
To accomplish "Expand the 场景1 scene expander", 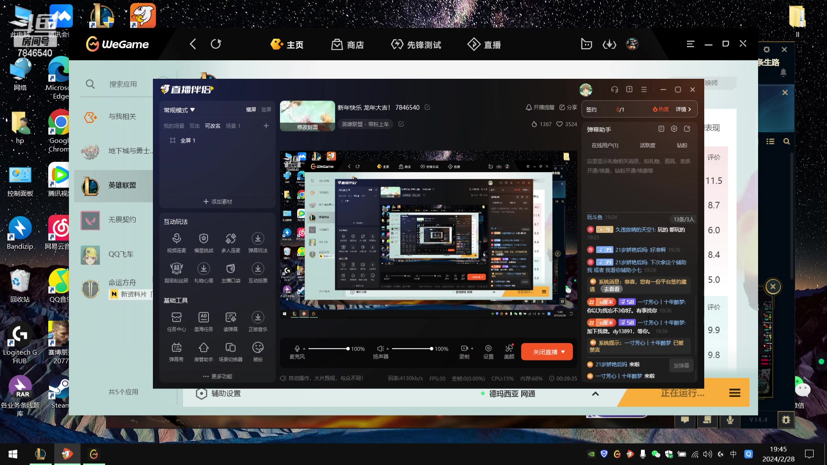I will [x=234, y=126].
